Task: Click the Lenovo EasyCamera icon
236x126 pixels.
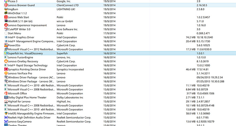Action: tap(6, 122)
